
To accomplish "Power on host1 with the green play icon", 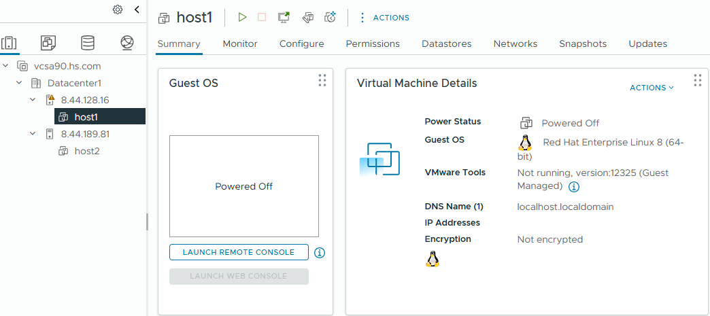I will (x=242, y=17).
